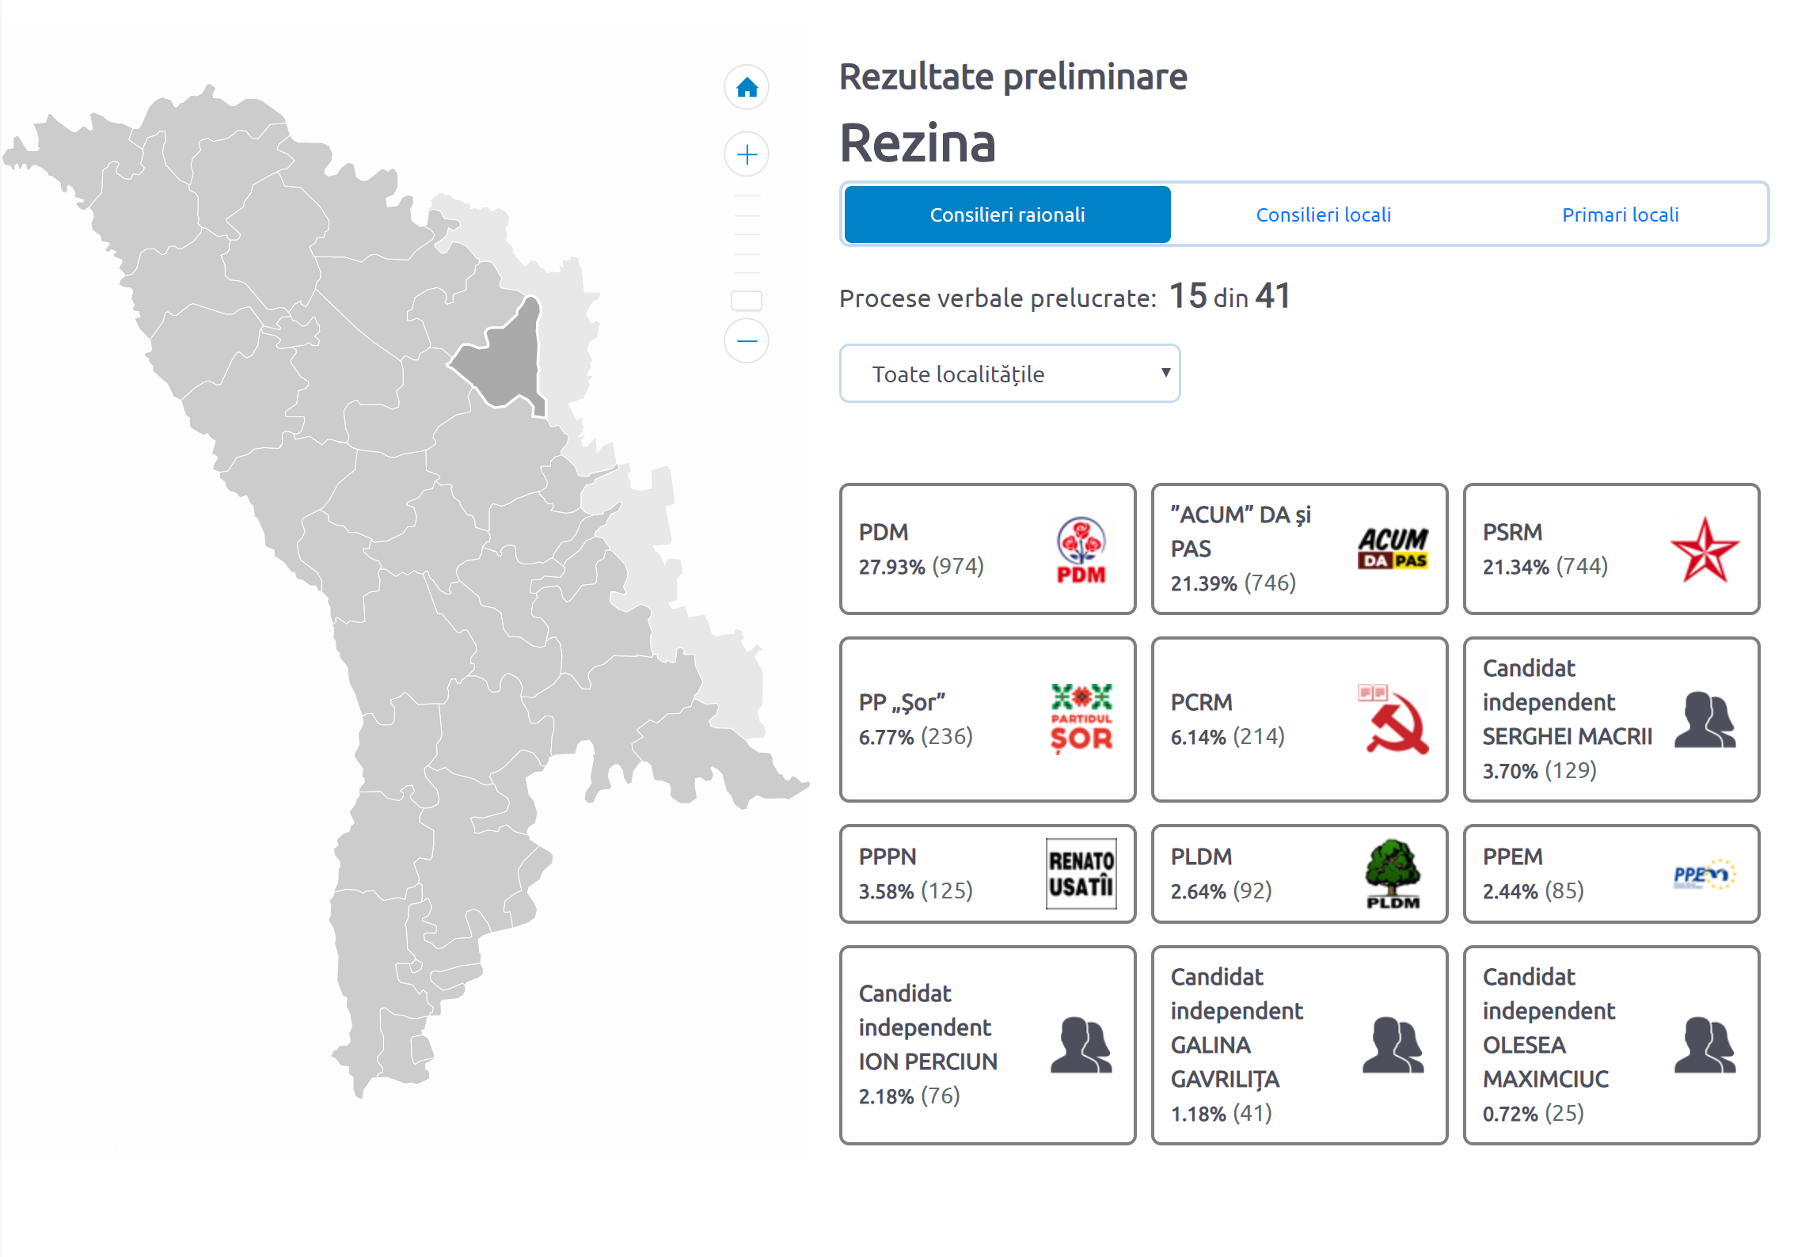This screenshot has height=1257, width=1794.
Task: Click the map zoom slider handle
Action: click(746, 301)
